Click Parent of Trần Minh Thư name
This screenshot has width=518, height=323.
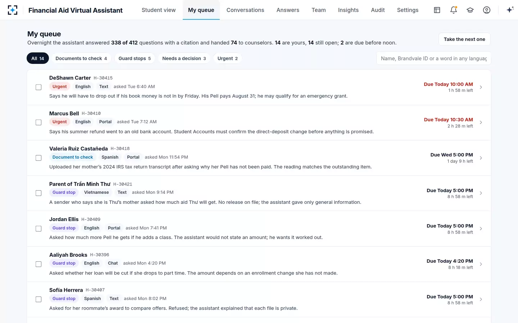pos(80,184)
